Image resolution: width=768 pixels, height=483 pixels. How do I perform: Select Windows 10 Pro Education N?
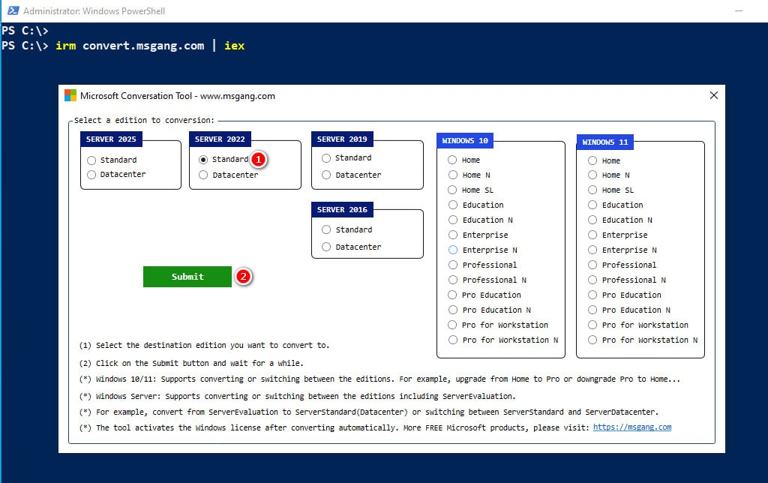click(x=452, y=310)
